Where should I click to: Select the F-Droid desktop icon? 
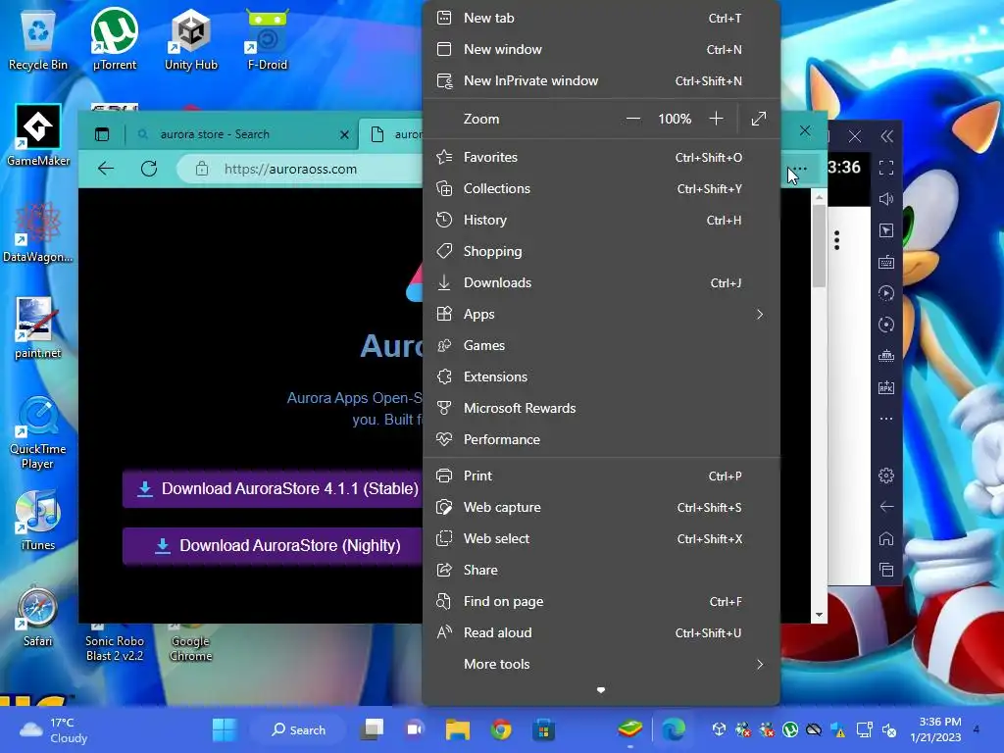[268, 40]
